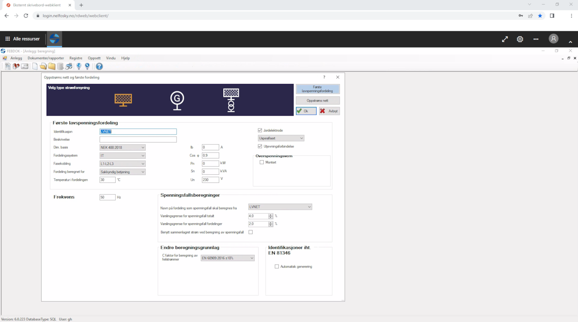Click the Identifikasjon LVNET field
Screen dimensions: 578x322
[x=138, y=132]
